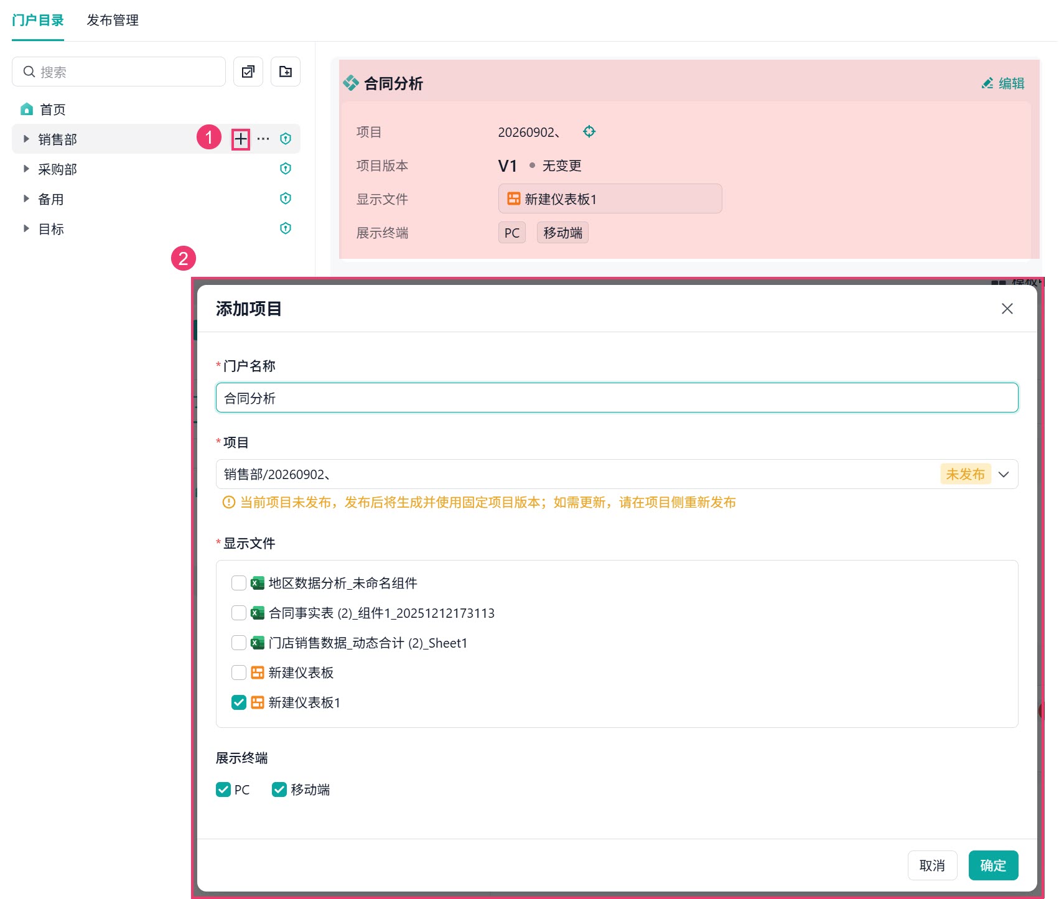Screen dimensions: 1059x899
Task: Click the shield permission icon for 采购部
Action: pos(286,169)
